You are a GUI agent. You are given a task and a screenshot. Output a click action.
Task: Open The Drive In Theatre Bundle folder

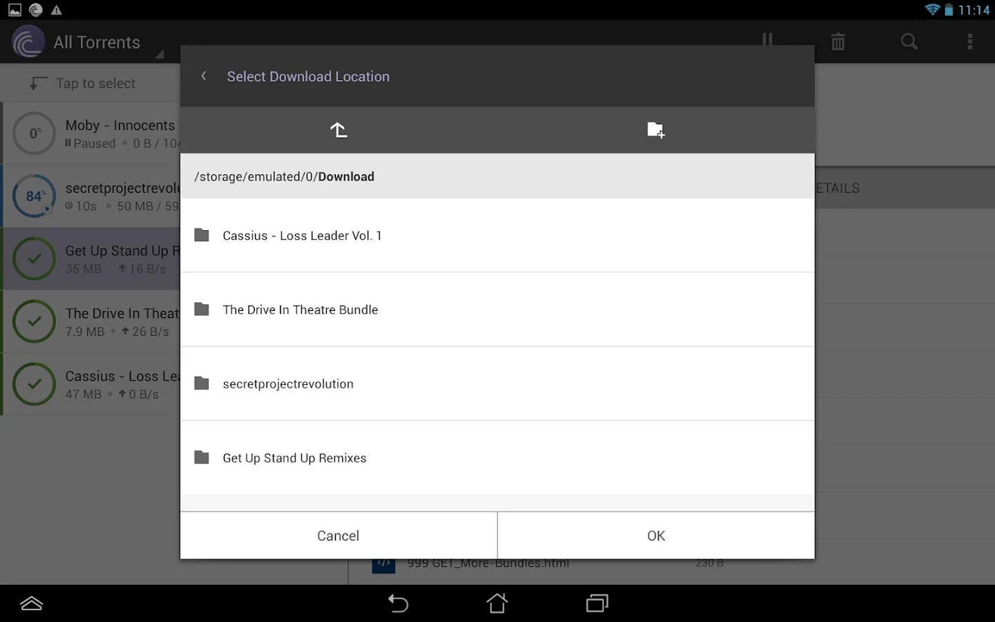300,310
